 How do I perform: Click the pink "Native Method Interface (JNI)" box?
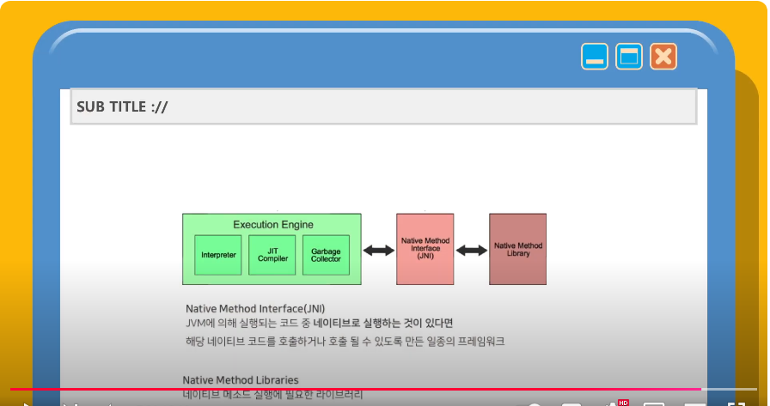click(425, 249)
